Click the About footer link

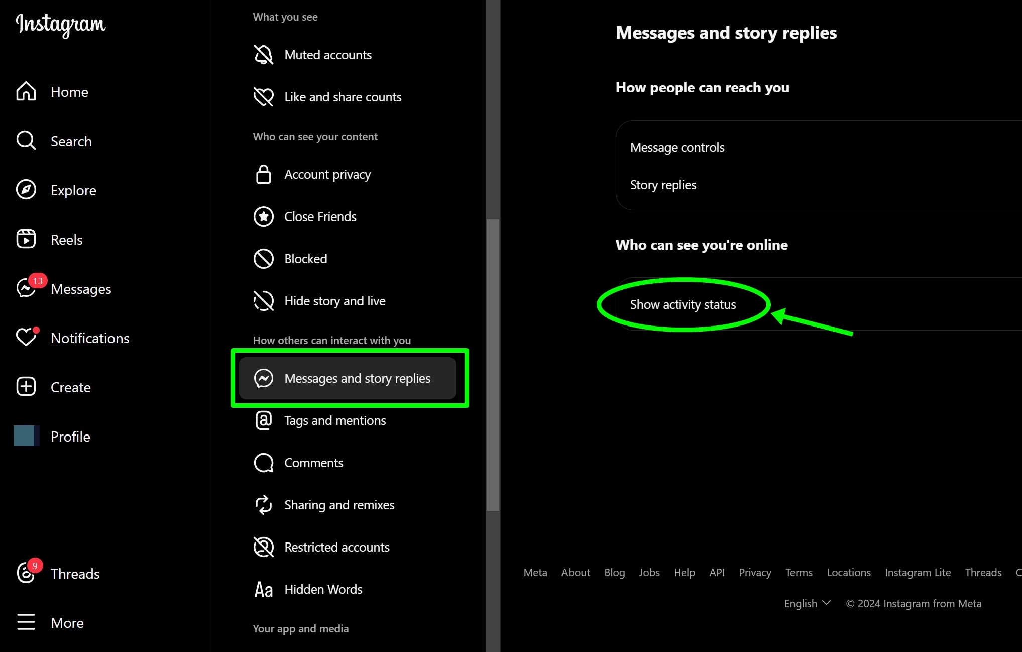tap(576, 573)
